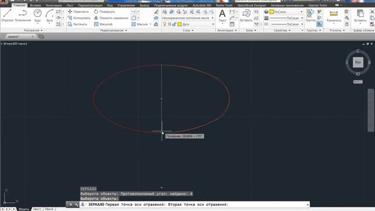
Task: Click the hatch tool in Рисование panel
Action: coord(59,24)
